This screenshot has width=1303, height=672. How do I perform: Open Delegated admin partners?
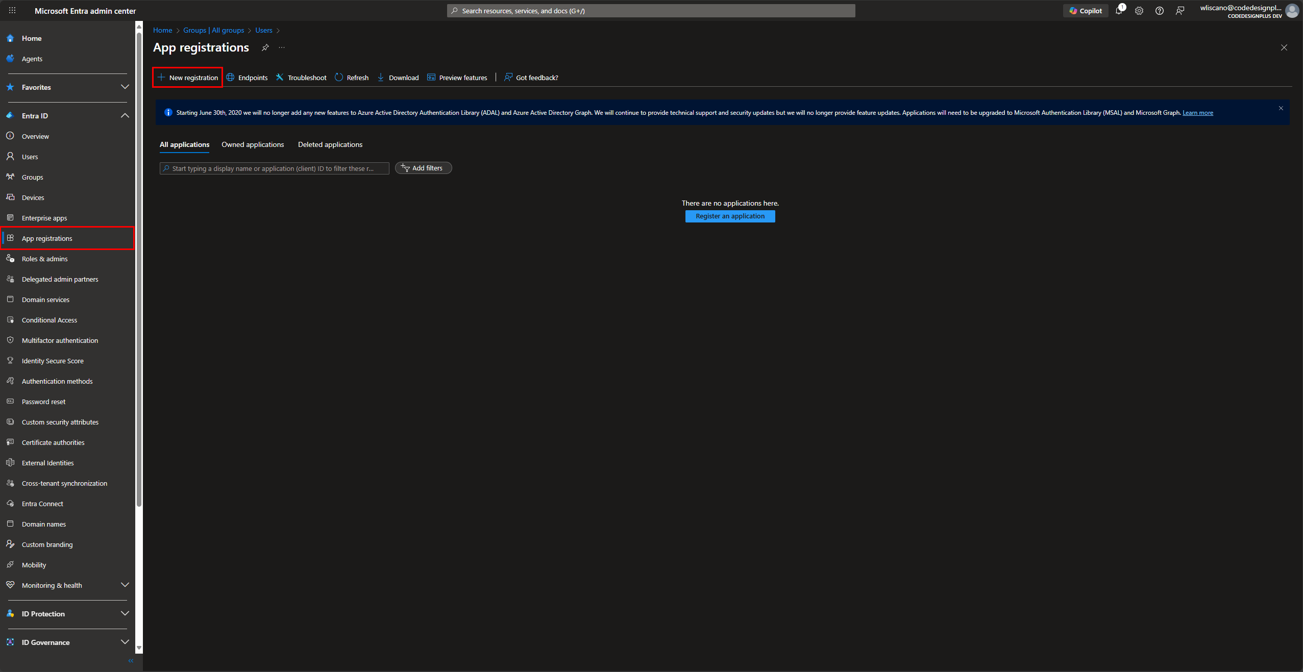click(67, 279)
